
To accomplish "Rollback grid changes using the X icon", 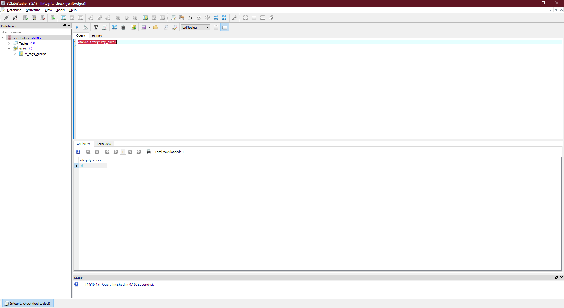I will pos(97,152).
